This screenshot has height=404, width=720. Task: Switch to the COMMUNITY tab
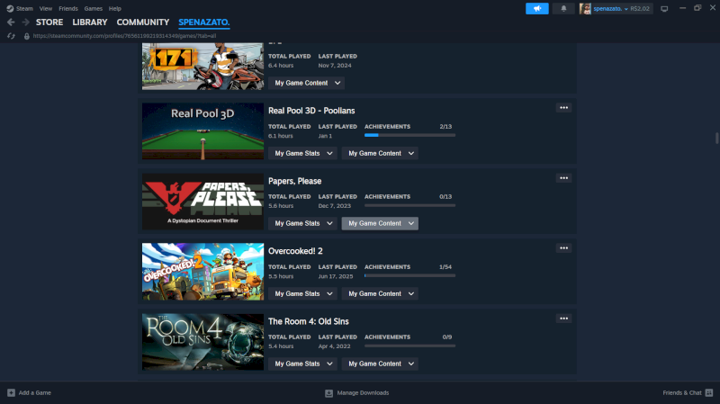tap(143, 22)
